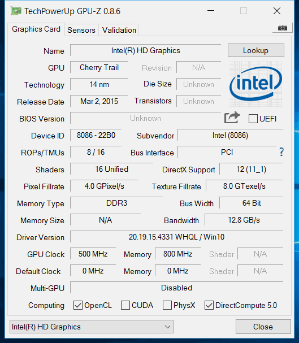Image resolution: width=299 pixels, height=343 pixels.
Task: Switch to the Validation tab
Action: 119,30
